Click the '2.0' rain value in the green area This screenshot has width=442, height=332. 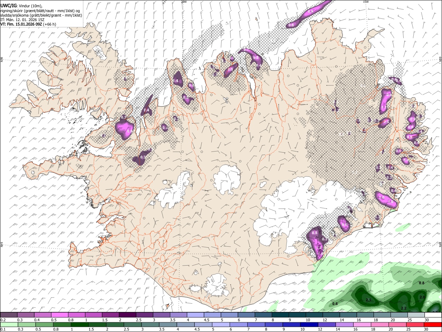[422, 297]
